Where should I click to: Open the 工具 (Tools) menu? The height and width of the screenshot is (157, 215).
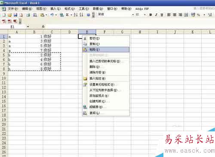click(84, 9)
